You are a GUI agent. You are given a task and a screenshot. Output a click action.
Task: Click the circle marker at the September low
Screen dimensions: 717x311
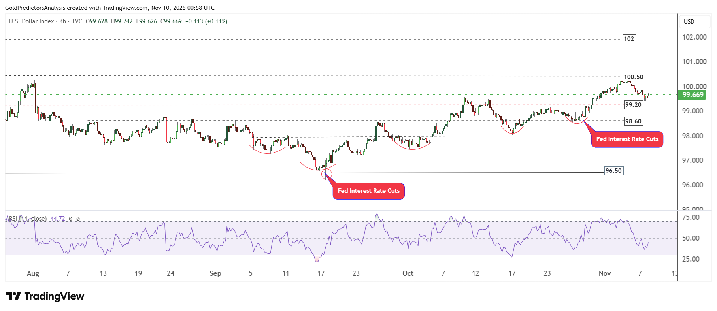[326, 173]
